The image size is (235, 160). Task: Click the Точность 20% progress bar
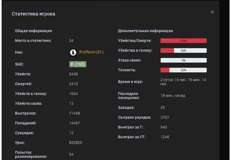click(183, 70)
